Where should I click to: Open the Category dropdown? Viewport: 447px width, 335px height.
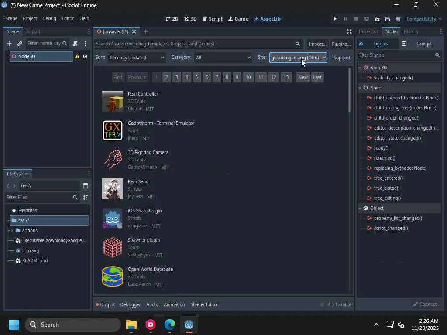click(223, 58)
